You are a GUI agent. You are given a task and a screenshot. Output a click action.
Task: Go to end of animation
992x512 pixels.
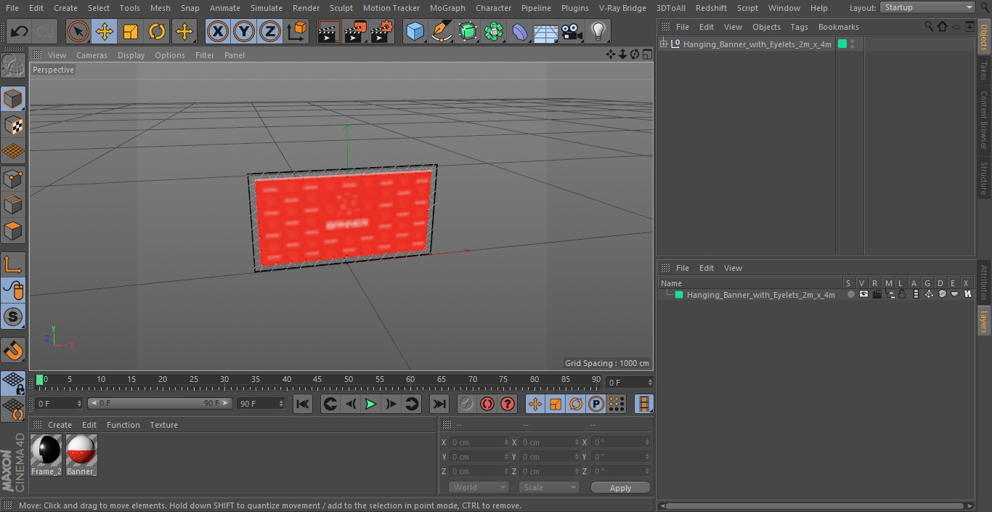[x=439, y=404]
